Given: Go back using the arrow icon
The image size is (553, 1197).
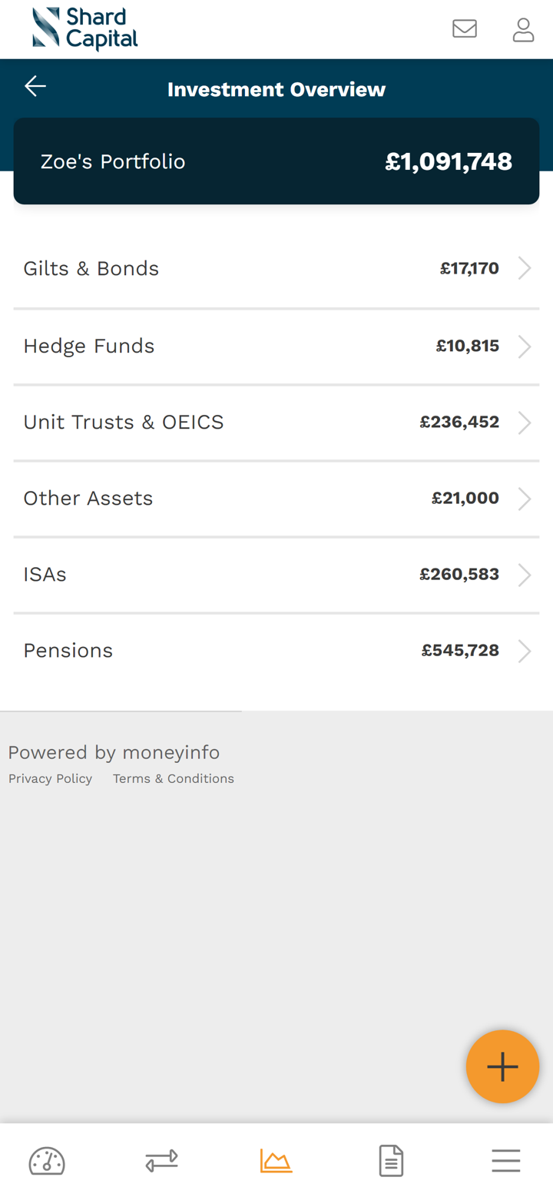Looking at the screenshot, I should [35, 87].
